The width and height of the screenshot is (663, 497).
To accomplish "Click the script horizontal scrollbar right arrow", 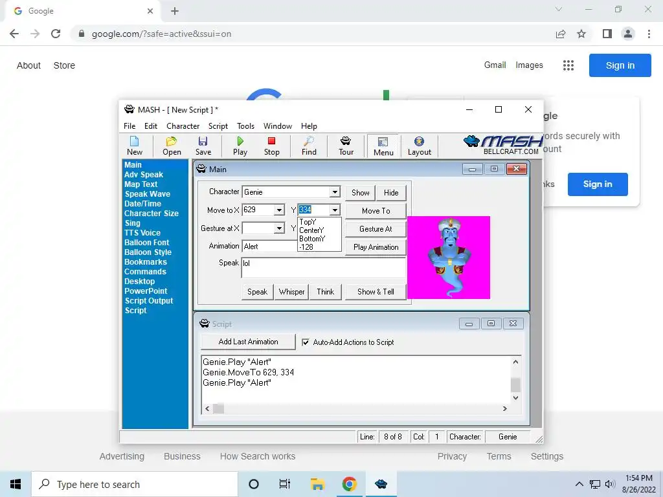I will pyautogui.click(x=504, y=409).
